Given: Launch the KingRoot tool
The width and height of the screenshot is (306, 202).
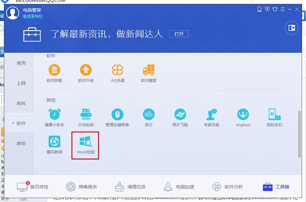Looking at the screenshot, I should click(x=243, y=115).
